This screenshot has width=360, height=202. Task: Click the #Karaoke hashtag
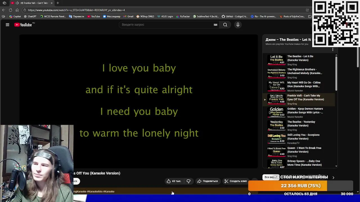click(109, 192)
